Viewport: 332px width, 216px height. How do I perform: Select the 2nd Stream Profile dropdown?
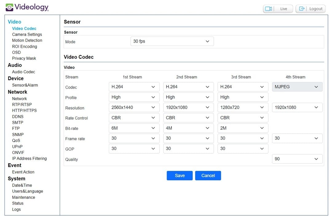pyautogui.click(x=188, y=97)
